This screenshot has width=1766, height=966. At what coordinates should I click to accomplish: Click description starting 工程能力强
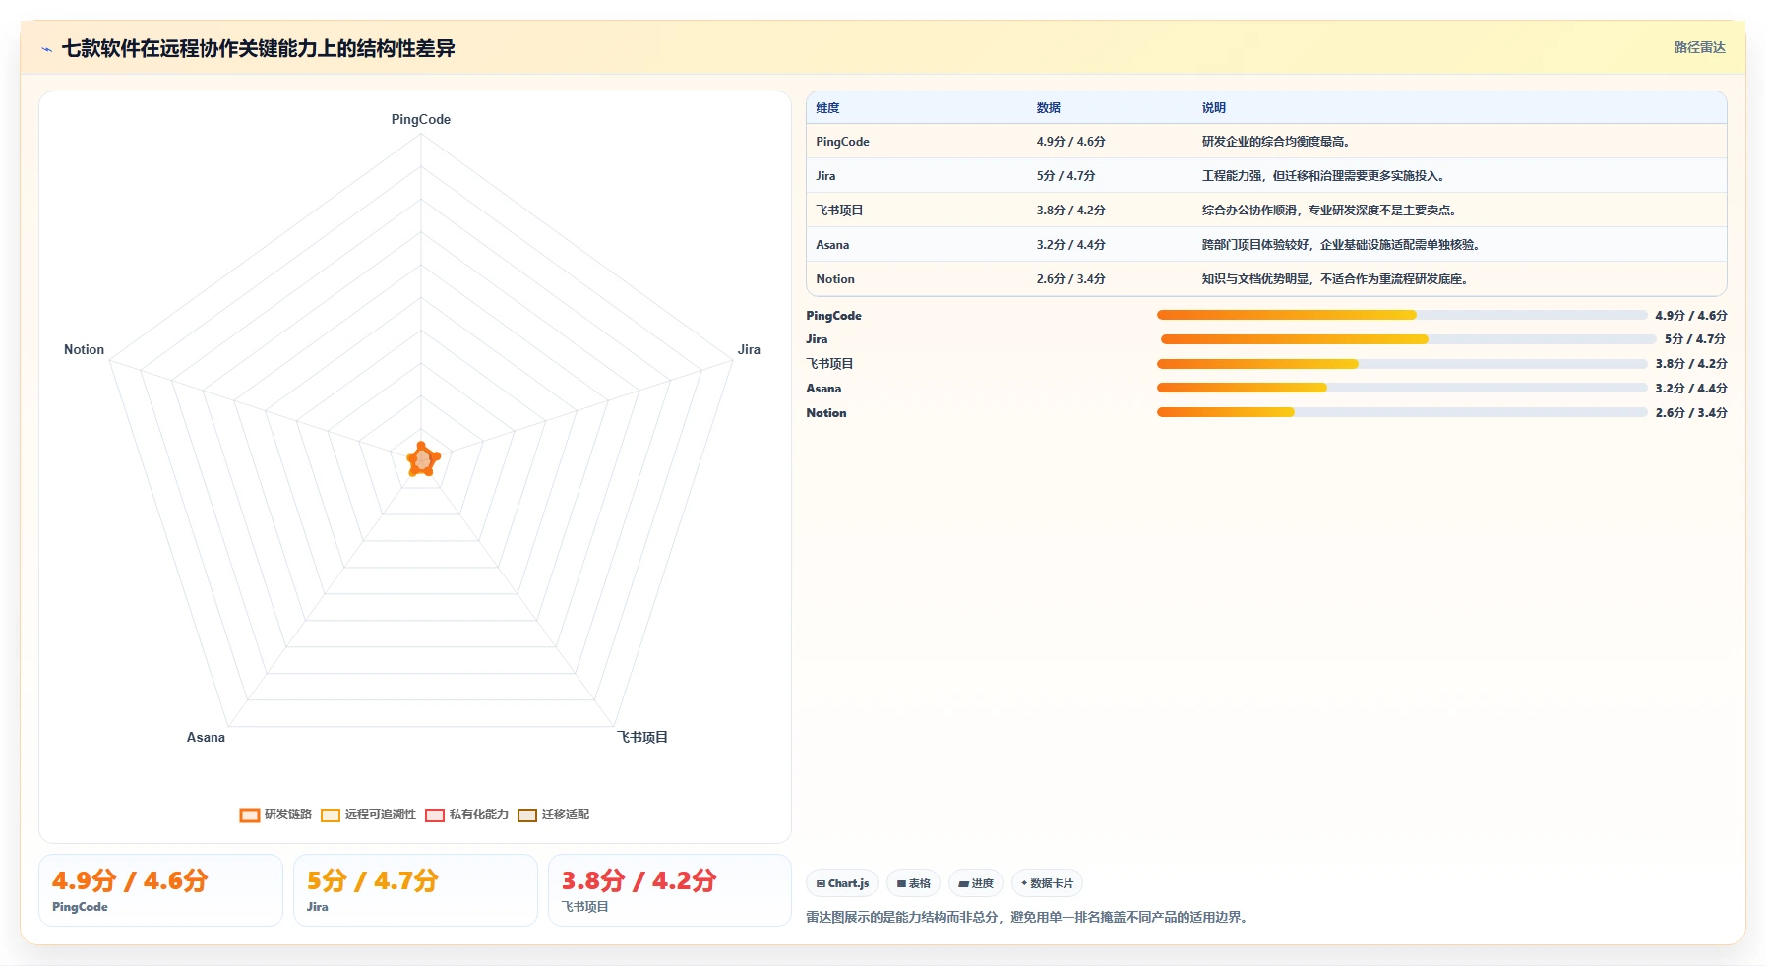coord(1323,176)
